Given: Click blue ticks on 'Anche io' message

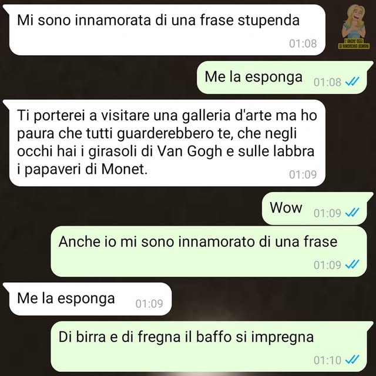Looking at the screenshot, I should [x=352, y=264].
